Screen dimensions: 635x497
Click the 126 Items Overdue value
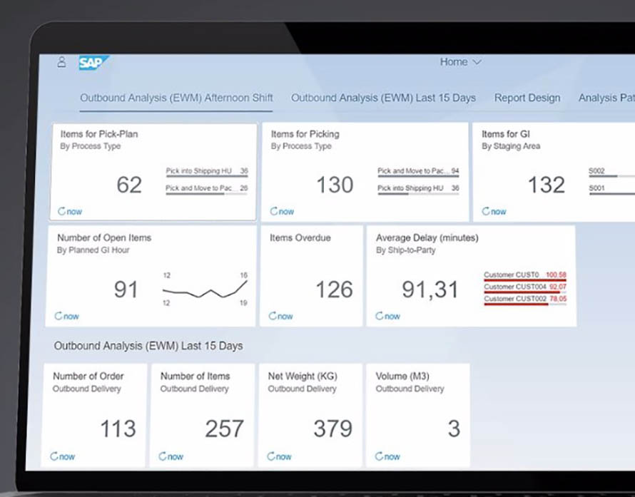coord(334,290)
